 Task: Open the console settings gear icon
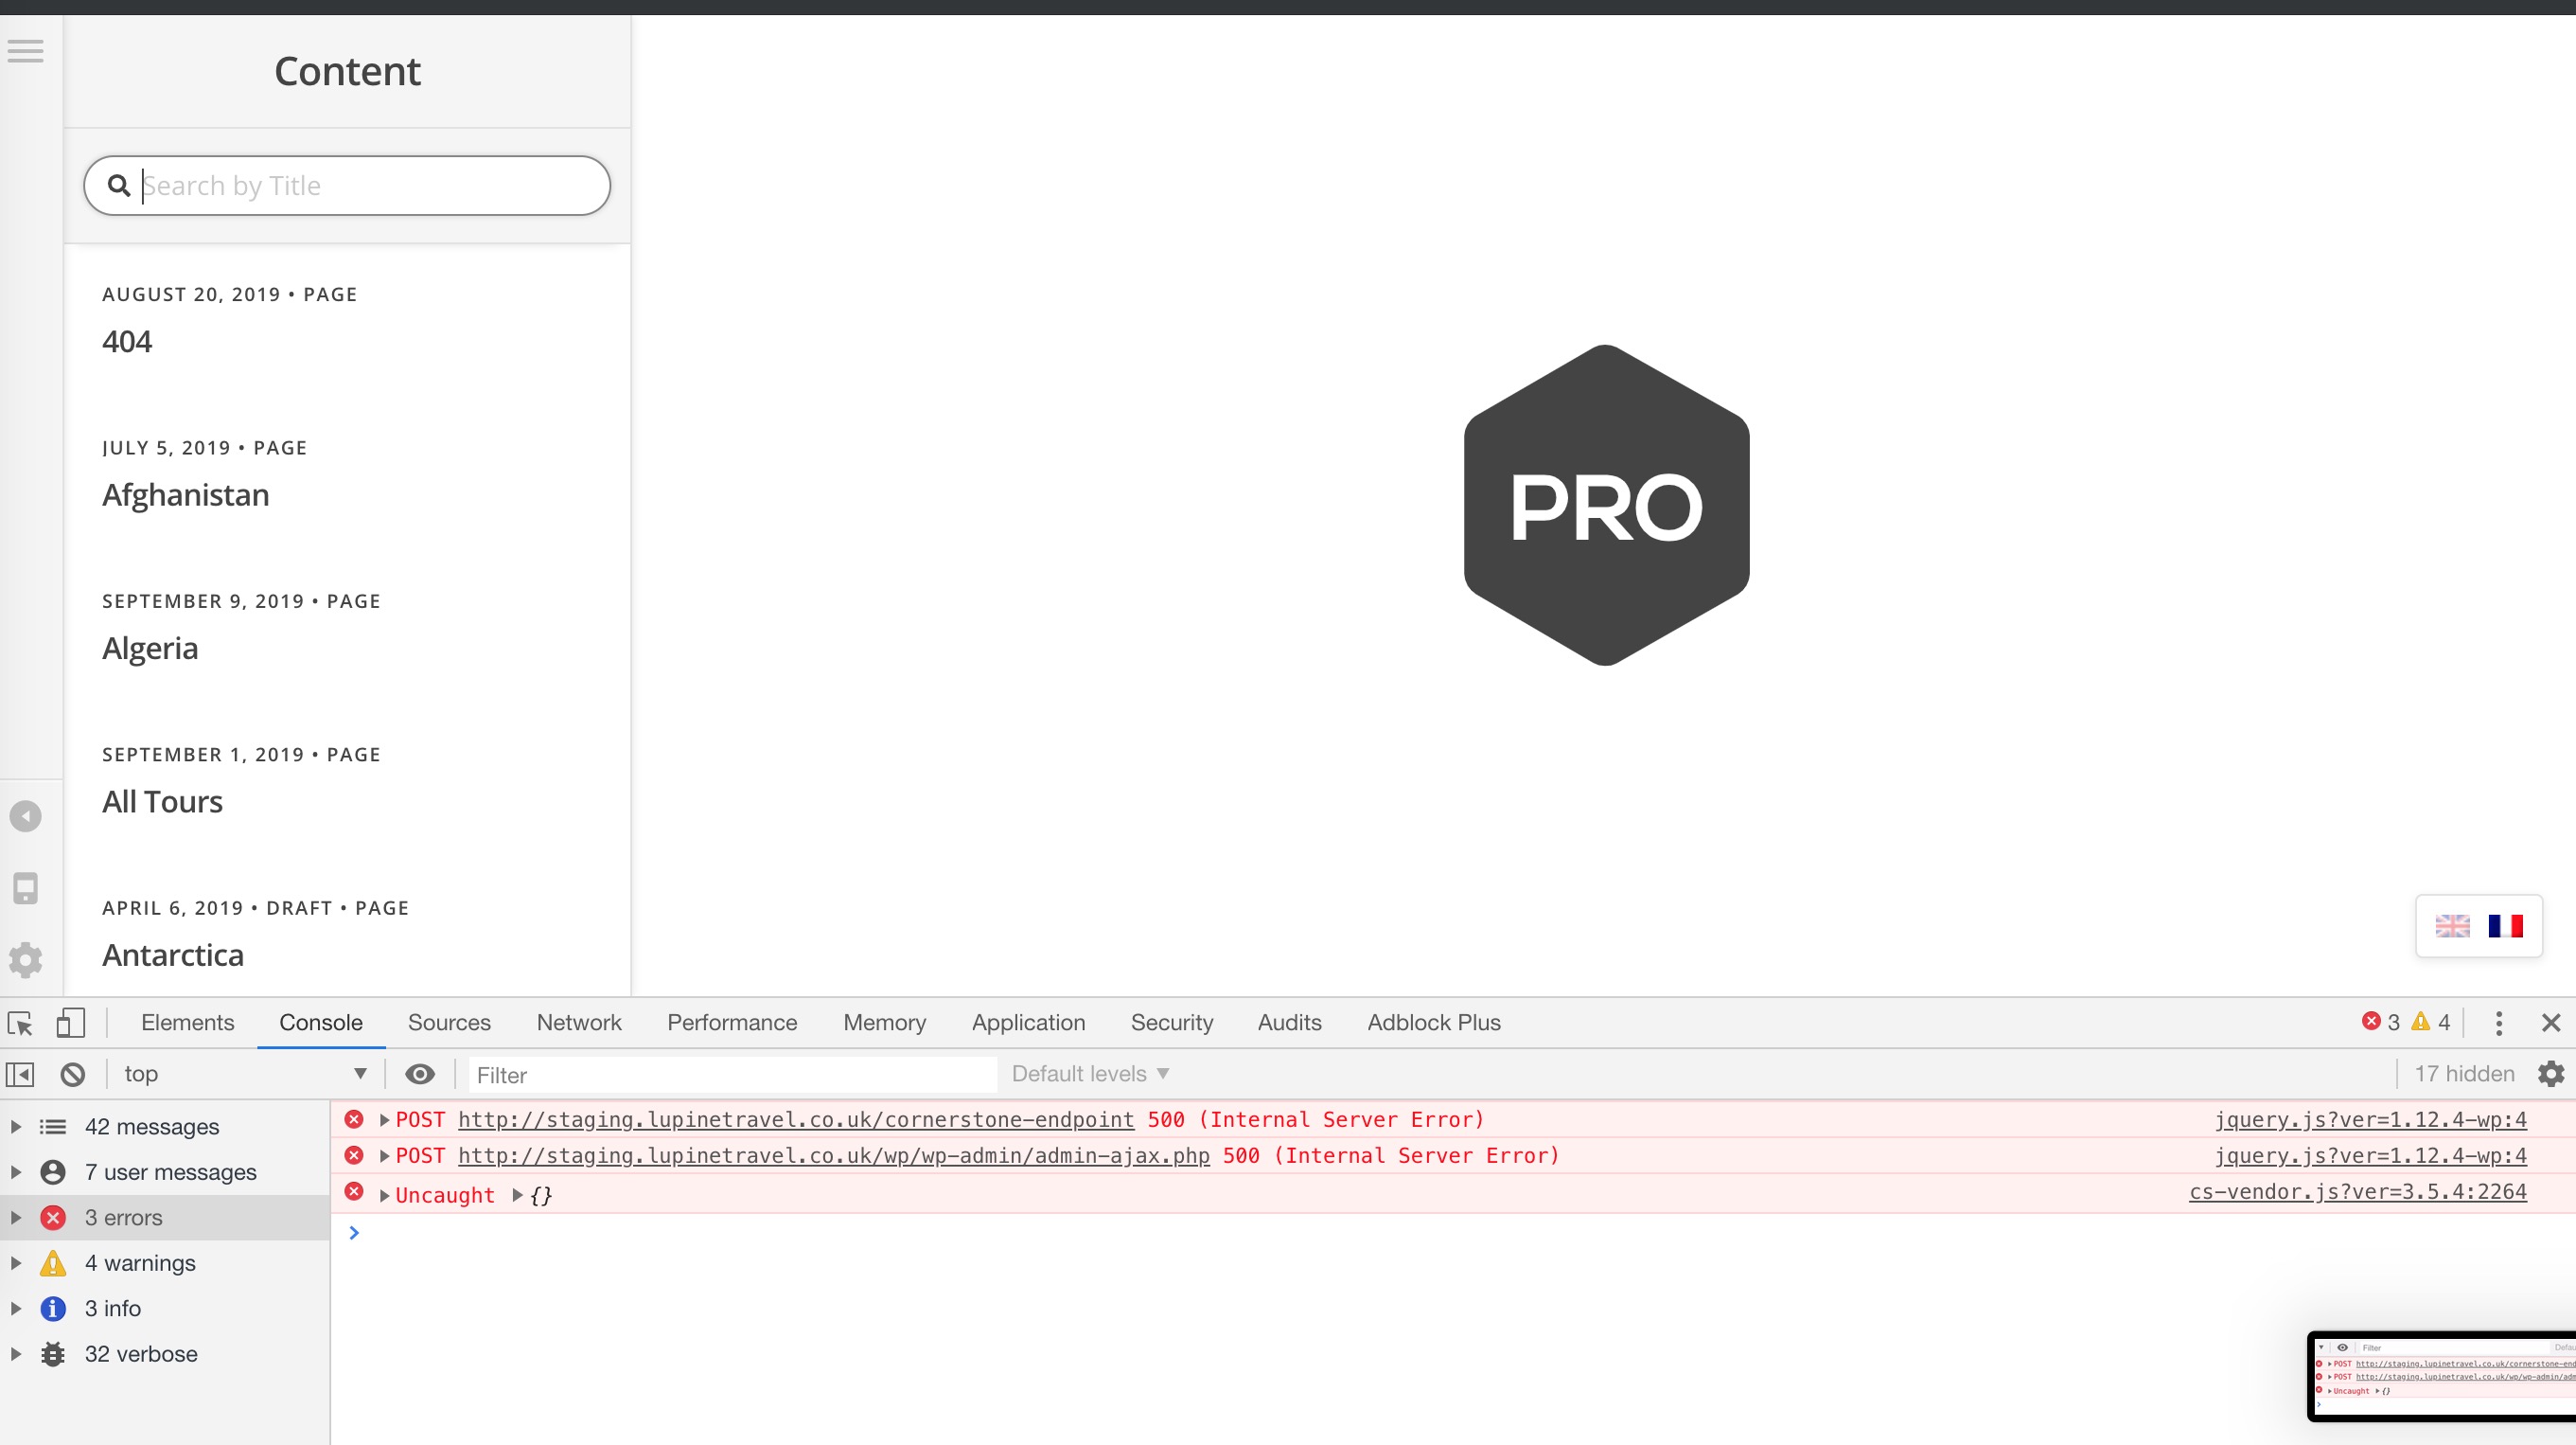tap(2551, 1075)
